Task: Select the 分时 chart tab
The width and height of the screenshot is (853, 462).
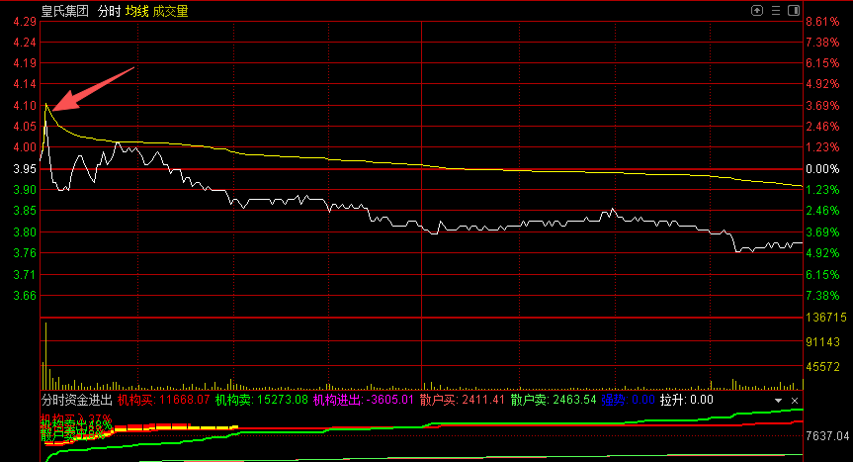Action: tap(109, 11)
